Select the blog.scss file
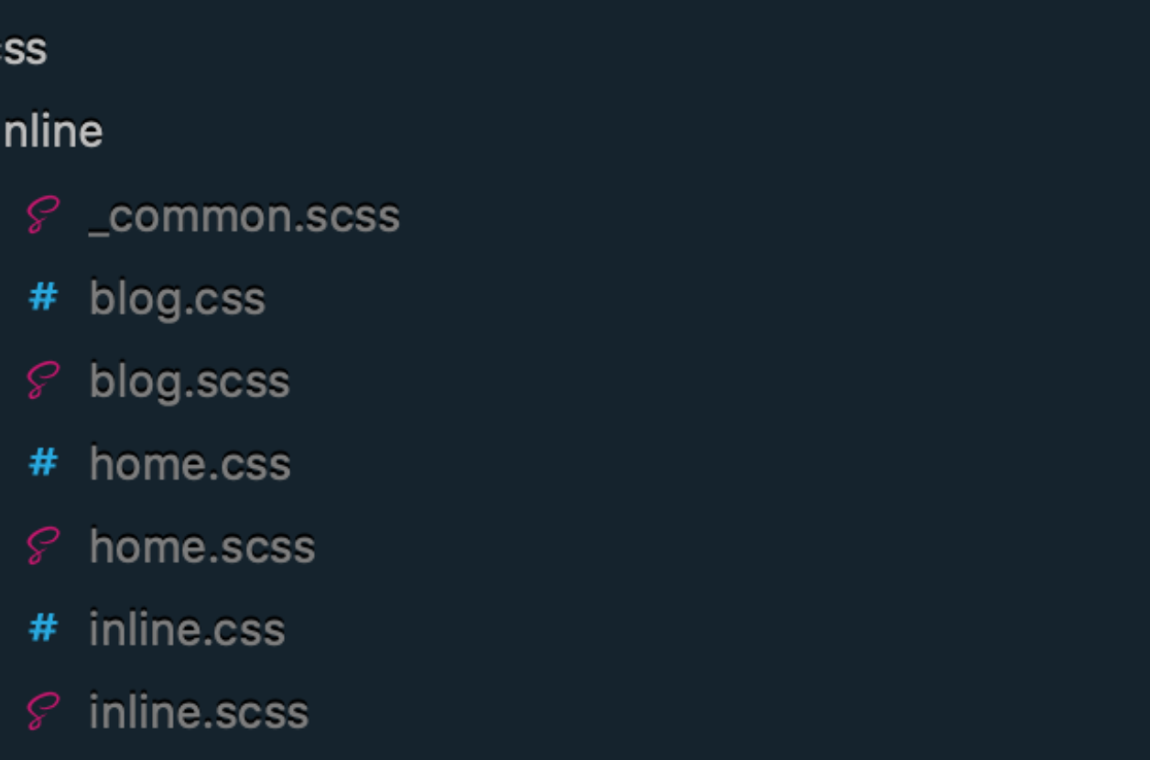1150x760 pixels. point(190,382)
